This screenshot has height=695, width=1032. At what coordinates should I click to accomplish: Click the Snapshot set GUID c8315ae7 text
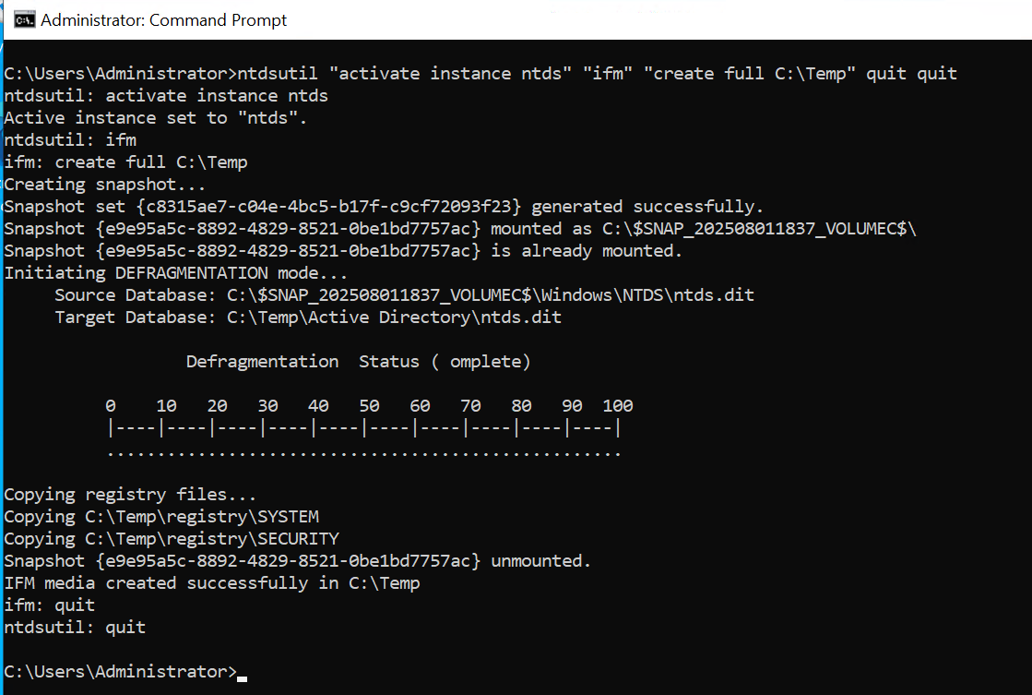tap(328, 207)
